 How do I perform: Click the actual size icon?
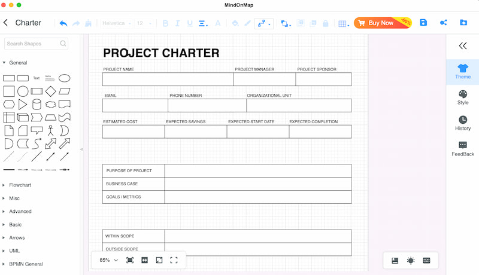coord(159,260)
